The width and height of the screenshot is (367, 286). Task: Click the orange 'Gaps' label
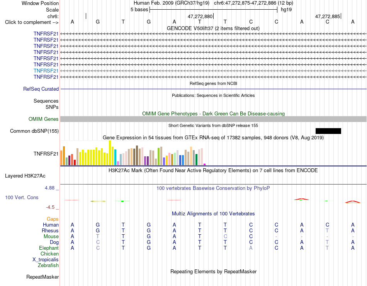click(x=53, y=219)
